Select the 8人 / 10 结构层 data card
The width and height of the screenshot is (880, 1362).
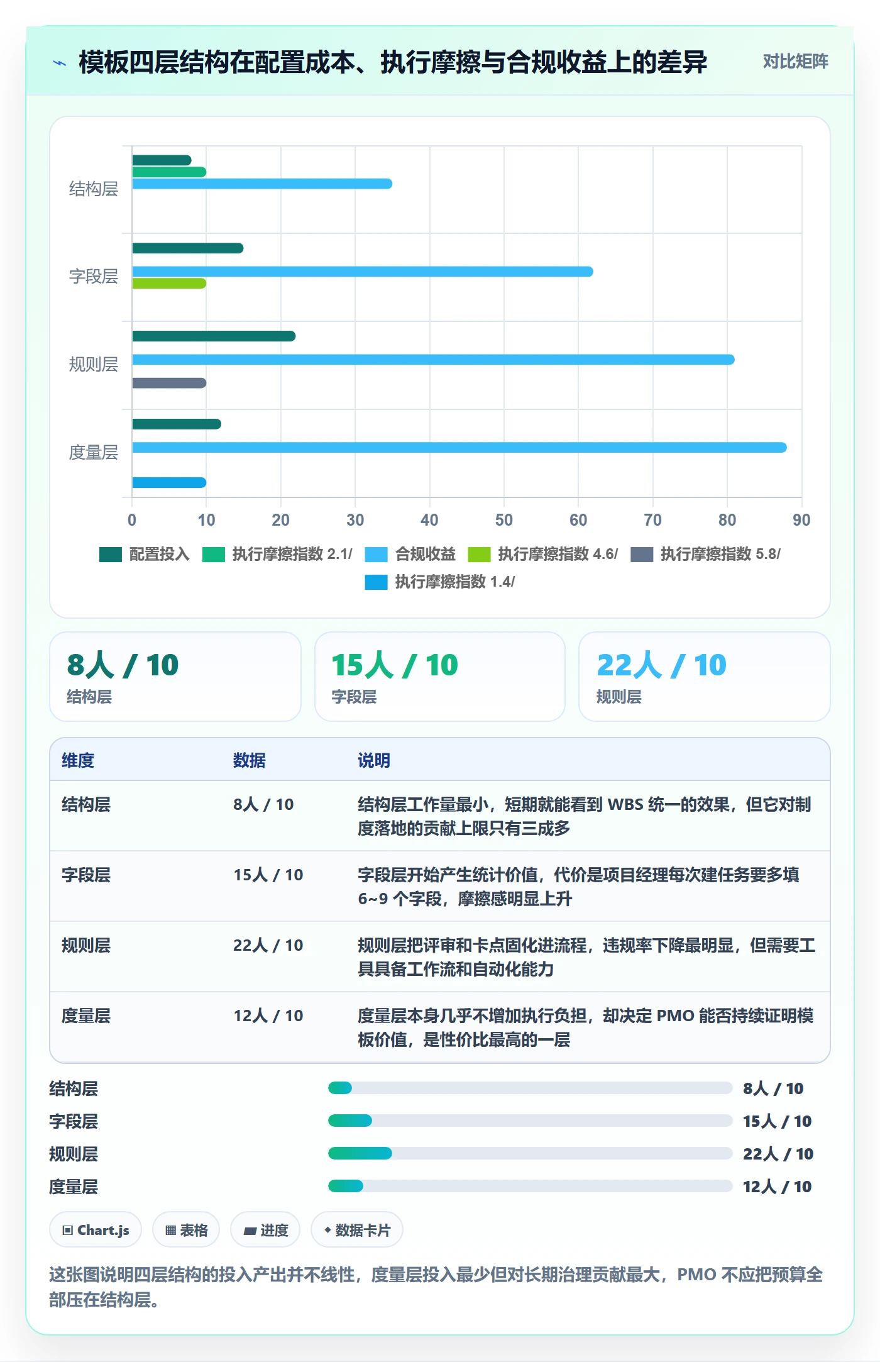(x=175, y=677)
